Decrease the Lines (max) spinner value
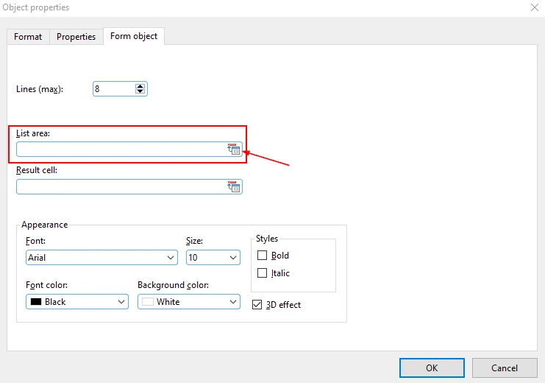This screenshot has height=383, width=545. [x=140, y=92]
